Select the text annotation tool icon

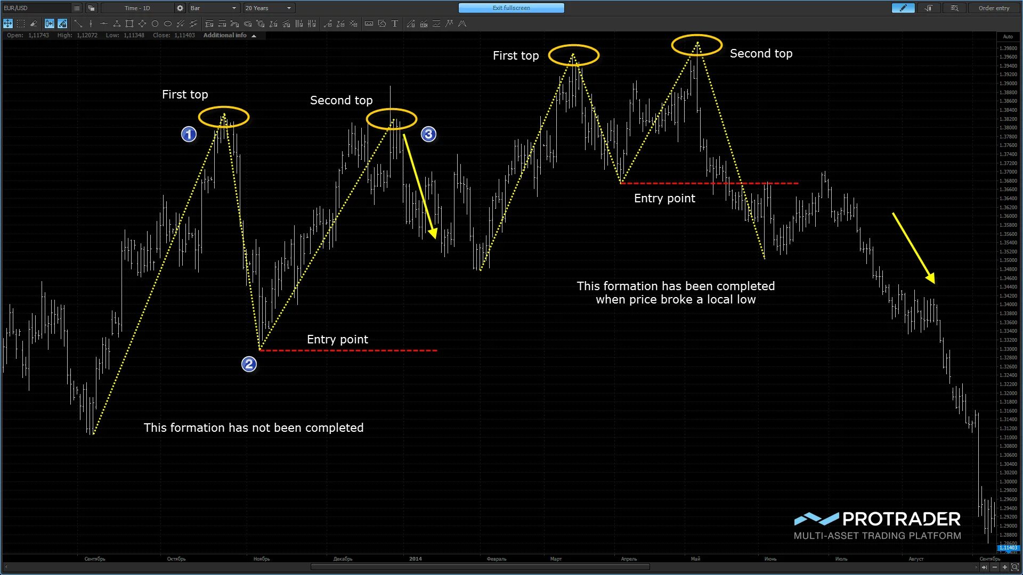pyautogui.click(x=395, y=24)
